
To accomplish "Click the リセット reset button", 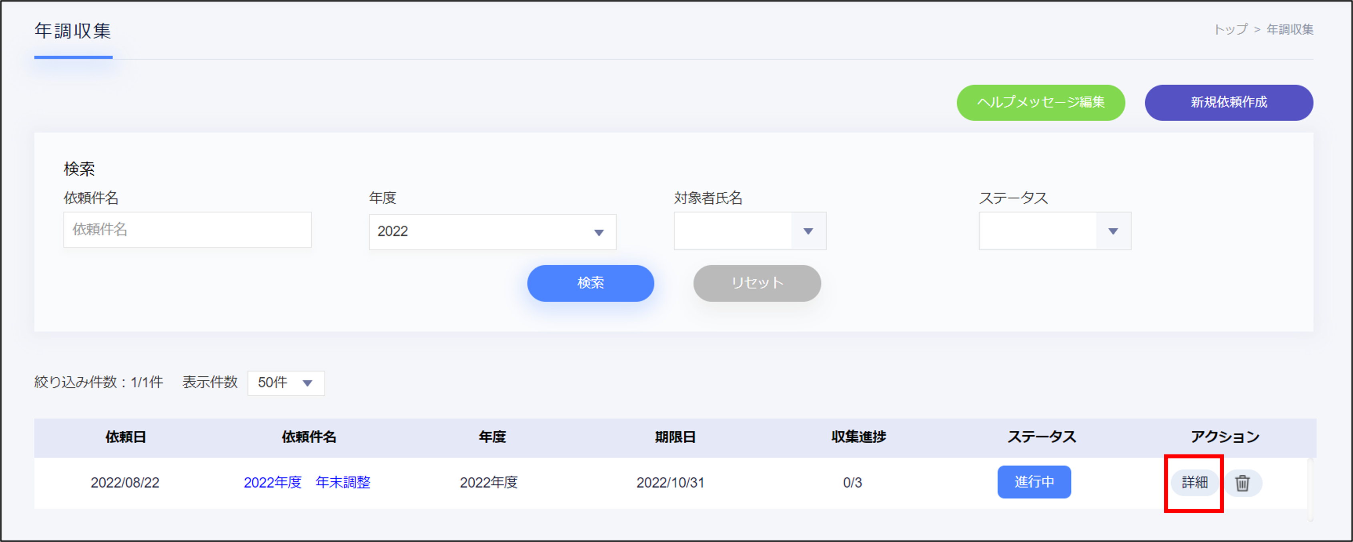I will tap(757, 283).
